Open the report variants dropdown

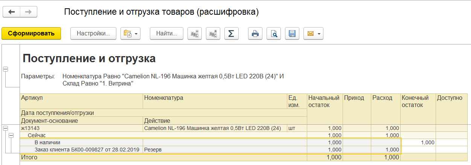[x=130, y=34]
